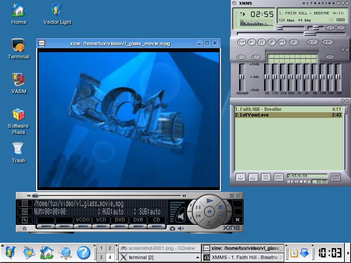Open the SEL ALL playlist menu
The image size is (351, 263).
coord(266,178)
